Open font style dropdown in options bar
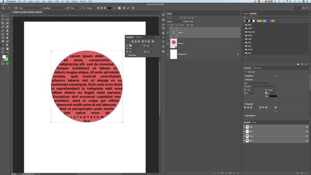 (x=54, y=8)
